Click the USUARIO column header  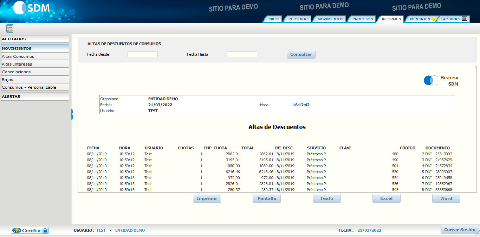(154, 148)
